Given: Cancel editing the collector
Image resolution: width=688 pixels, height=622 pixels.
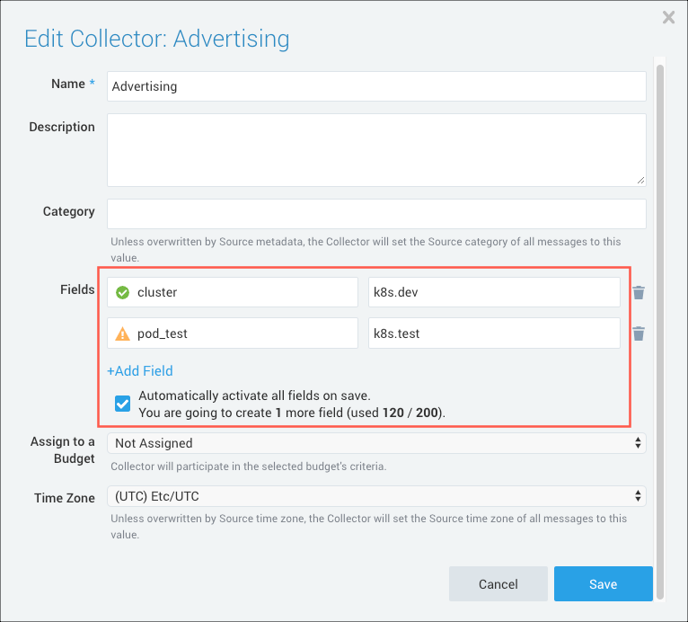Looking at the screenshot, I should (x=498, y=584).
